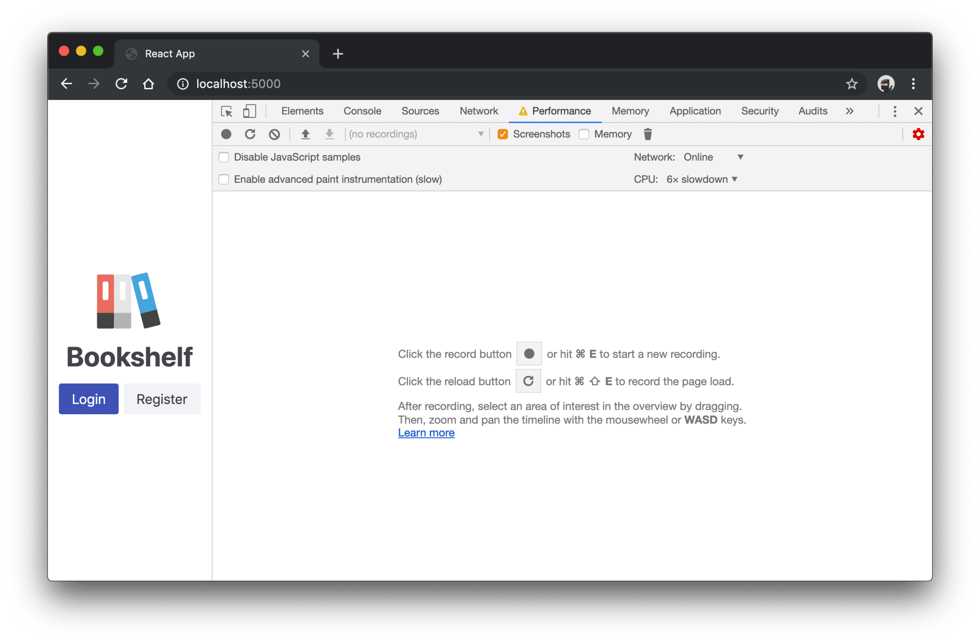
Task: View site information icon beside the URL
Action: point(183,84)
